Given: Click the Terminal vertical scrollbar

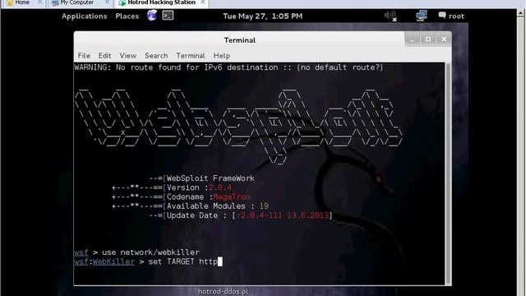Looking at the screenshot, I should [448, 173].
